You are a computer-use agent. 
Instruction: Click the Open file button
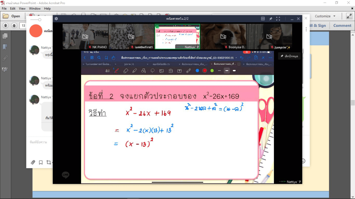12,16
